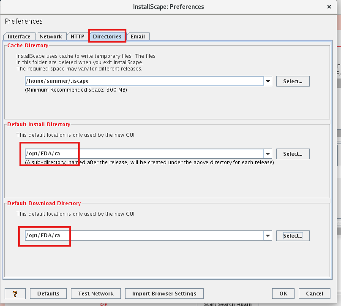341x306 pixels.
Task: Expand the Default Download Directory dropdown
Action: coord(268,236)
